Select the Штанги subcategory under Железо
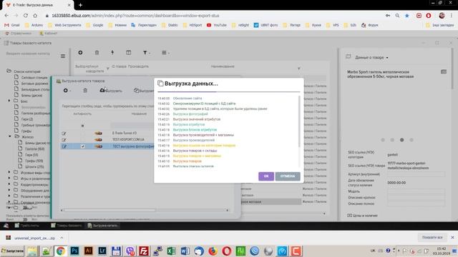Image resolution: width=458 pixels, height=257 pixels. coord(34,166)
